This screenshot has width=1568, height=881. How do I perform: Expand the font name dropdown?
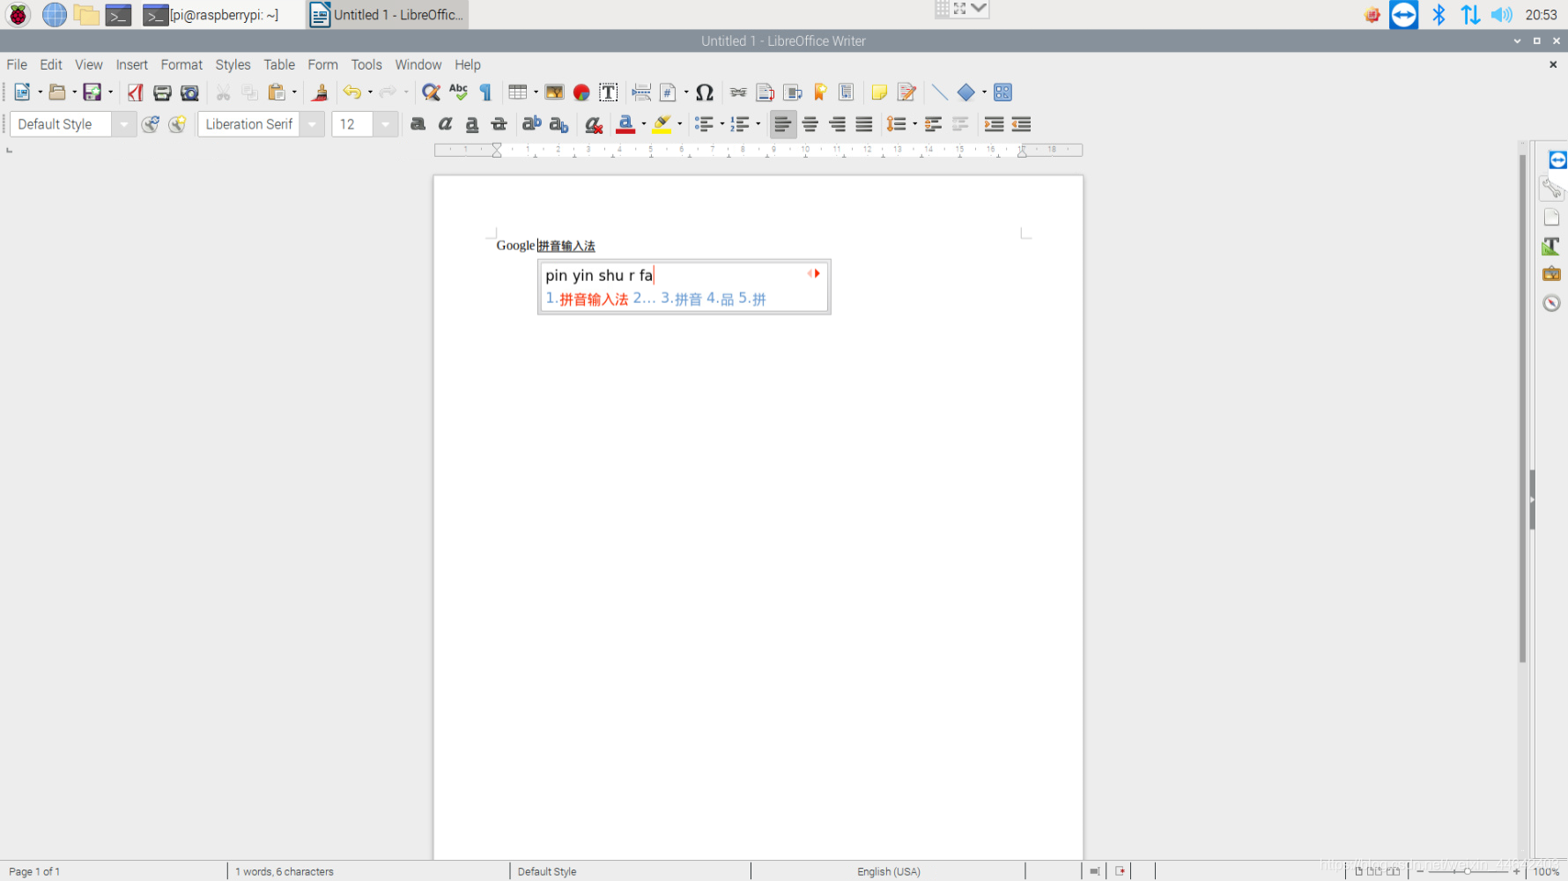coord(312,124)
